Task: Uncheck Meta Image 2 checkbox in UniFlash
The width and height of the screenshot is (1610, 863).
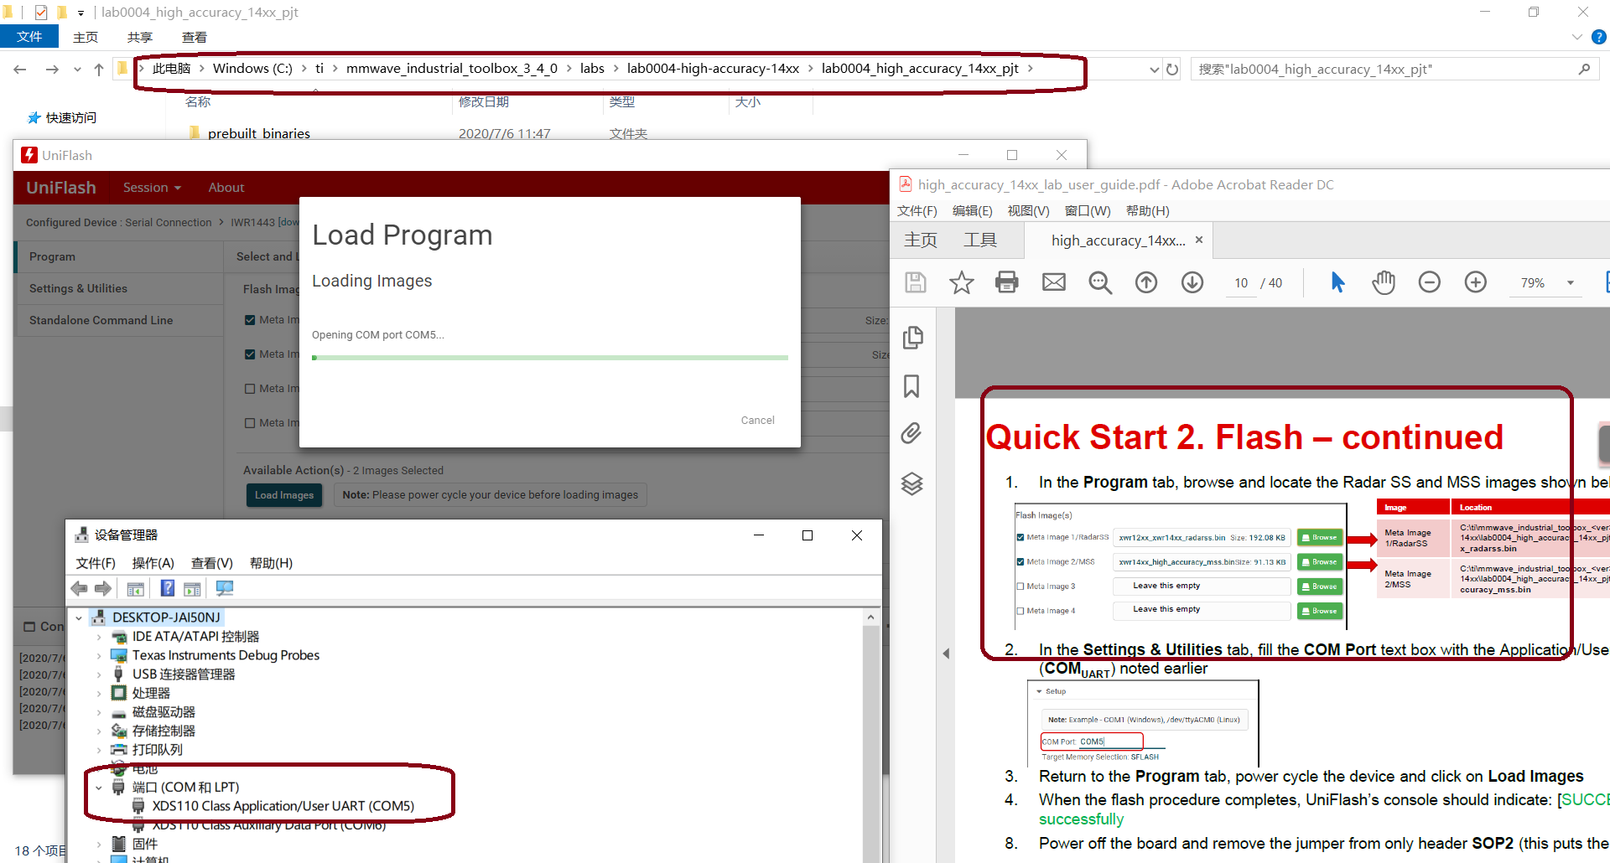Action: click(x=250, y=354)
